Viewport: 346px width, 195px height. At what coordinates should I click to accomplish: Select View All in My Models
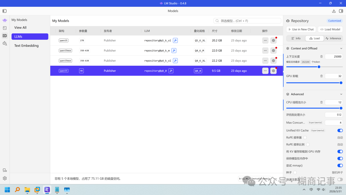point(20,28)
